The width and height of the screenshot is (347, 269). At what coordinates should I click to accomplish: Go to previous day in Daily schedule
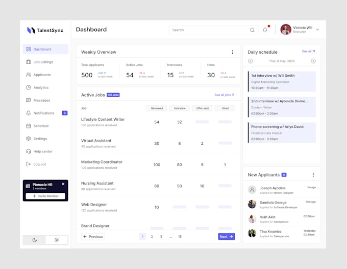(x=251, y=61)
